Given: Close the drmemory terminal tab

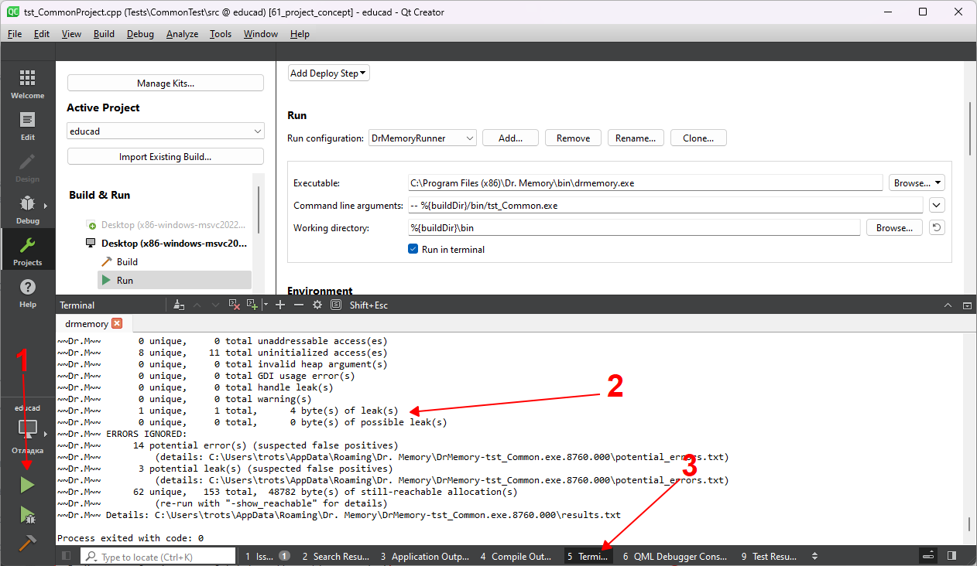Looking at the screenshot, I should tap(117, 323).
